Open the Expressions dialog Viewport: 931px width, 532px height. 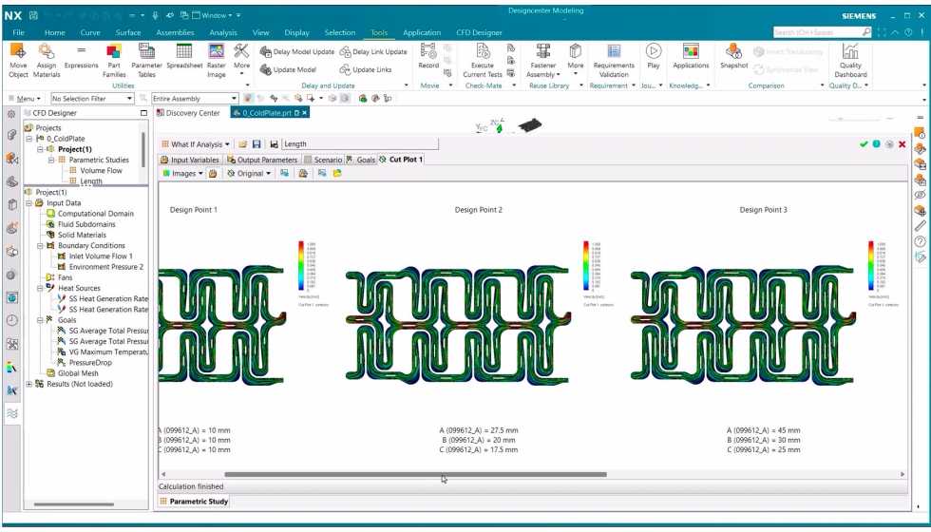point(82,57)
